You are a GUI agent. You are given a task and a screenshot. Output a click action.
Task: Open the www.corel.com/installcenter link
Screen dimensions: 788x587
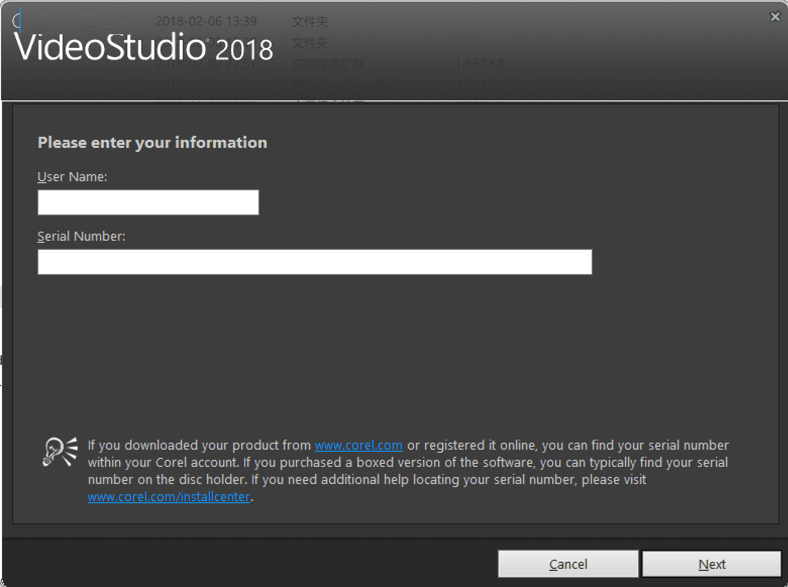pyautogui.click(x=169, y=497)
